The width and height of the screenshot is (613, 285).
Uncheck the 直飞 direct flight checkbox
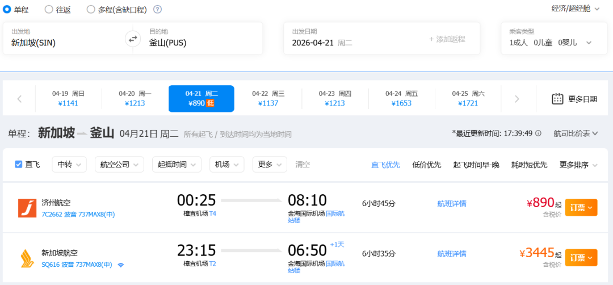point(19,165)
